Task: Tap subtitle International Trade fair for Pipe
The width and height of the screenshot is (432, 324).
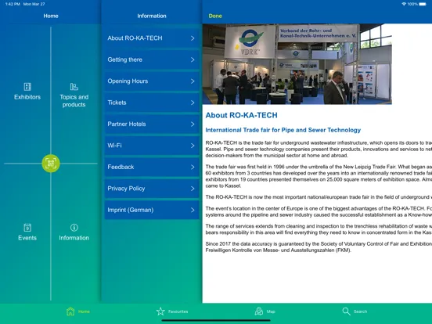Action: click(283, 130)
